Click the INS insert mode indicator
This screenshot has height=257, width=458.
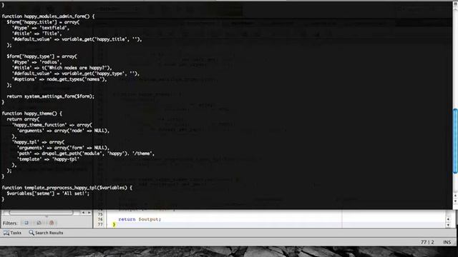(x=447, y=242)
